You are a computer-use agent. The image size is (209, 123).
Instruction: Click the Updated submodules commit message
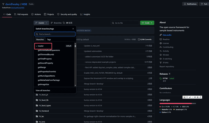(93, 51)
